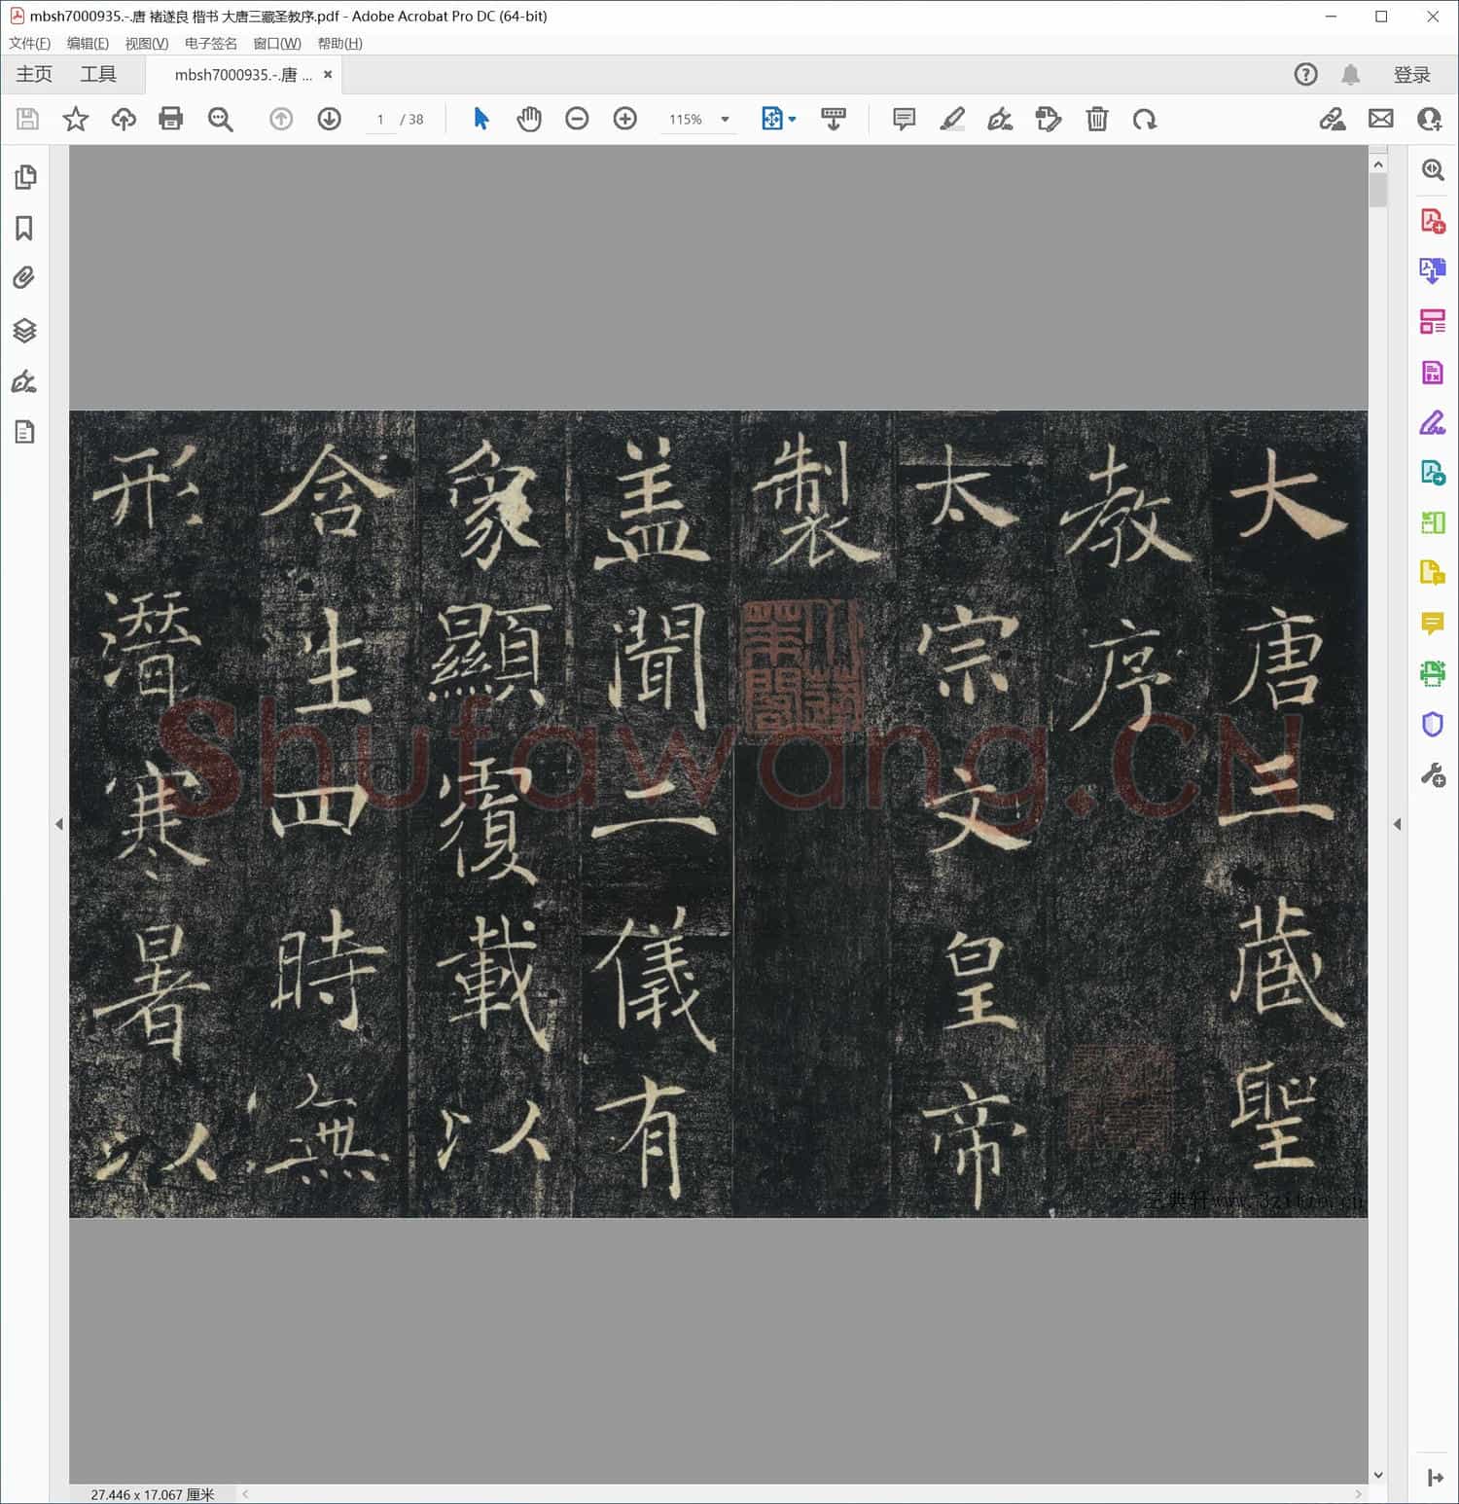The width and height of the screenshot is (1459, 1504).
Task: Go to next page arrow
Action: click(329, 119)
